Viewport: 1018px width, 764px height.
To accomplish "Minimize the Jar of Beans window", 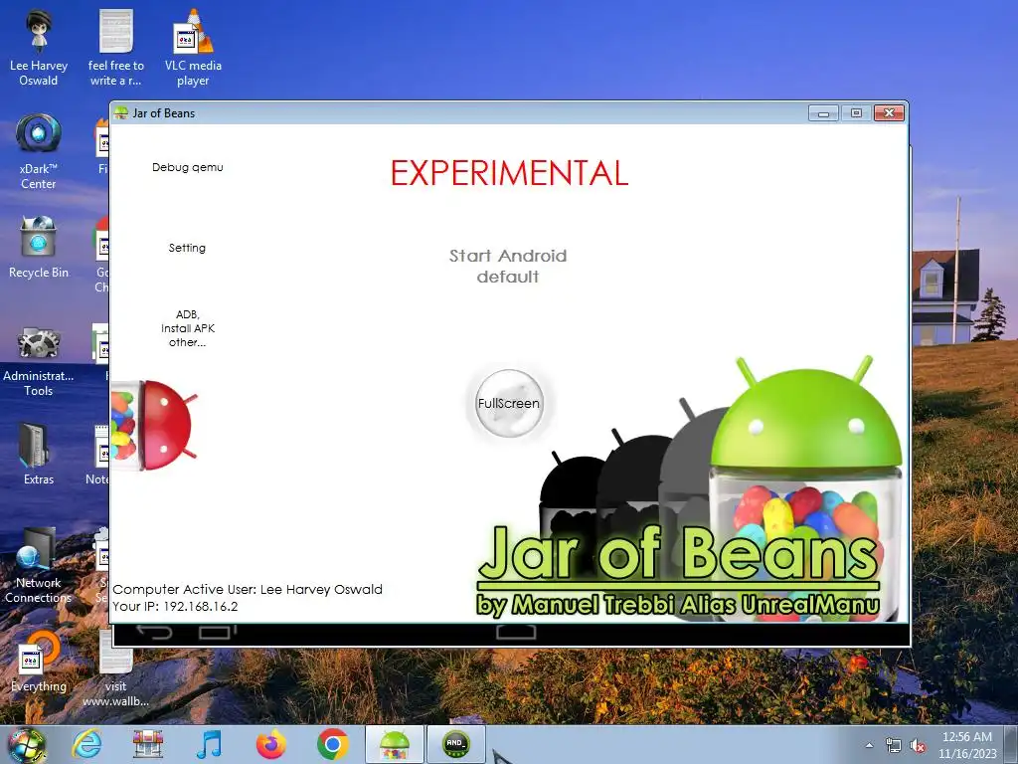I will pyautogui.click(x=823, y=113).
